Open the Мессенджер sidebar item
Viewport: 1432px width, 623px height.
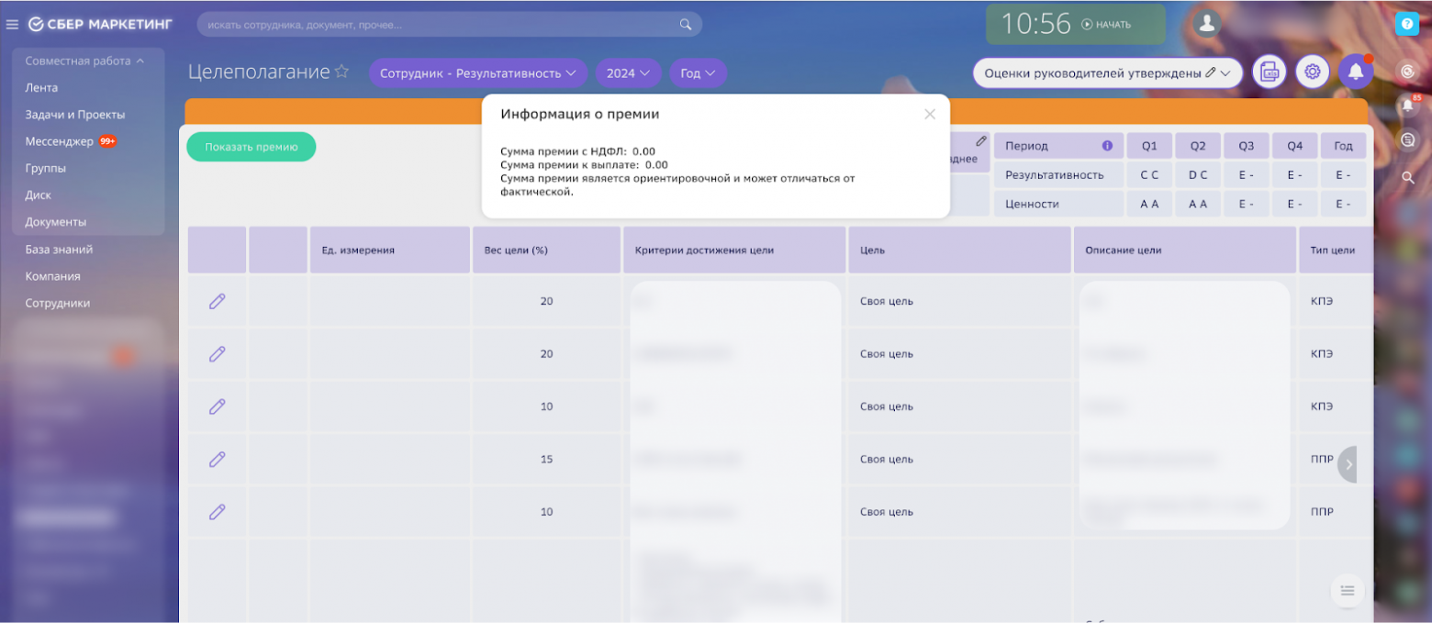(x=60, y=141)
